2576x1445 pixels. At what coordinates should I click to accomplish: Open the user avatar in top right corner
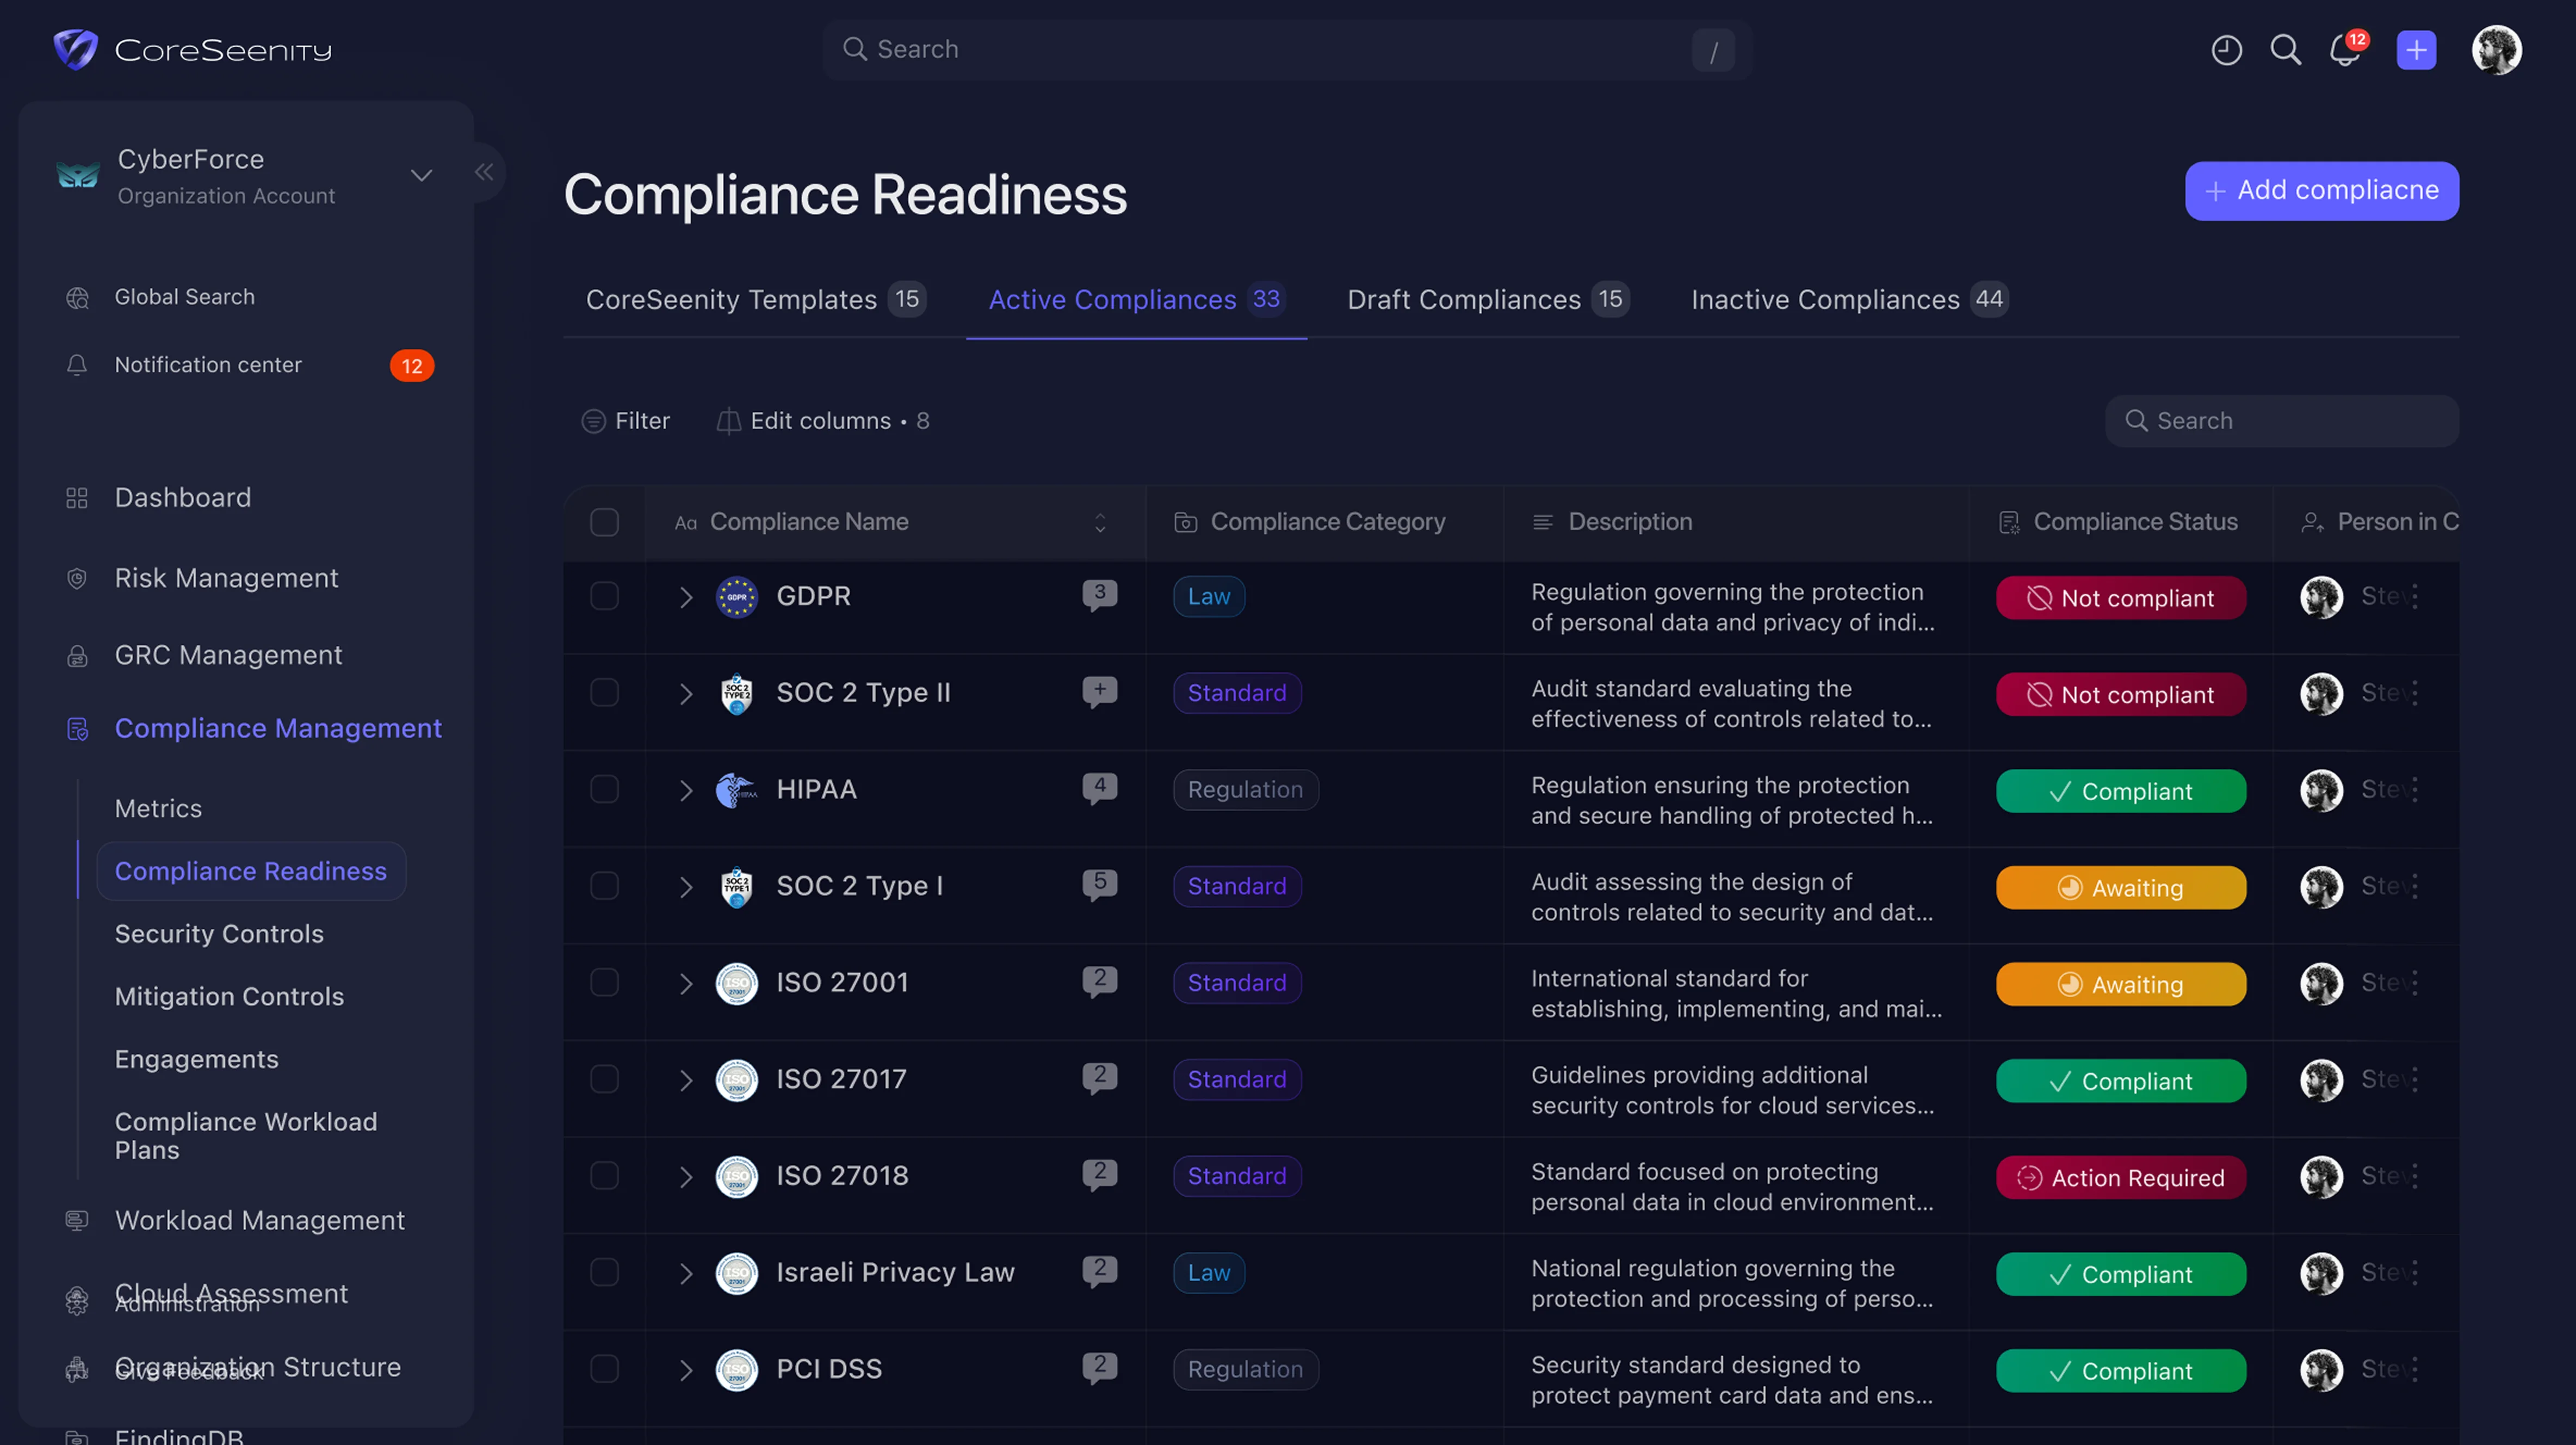coord(2496,49)
